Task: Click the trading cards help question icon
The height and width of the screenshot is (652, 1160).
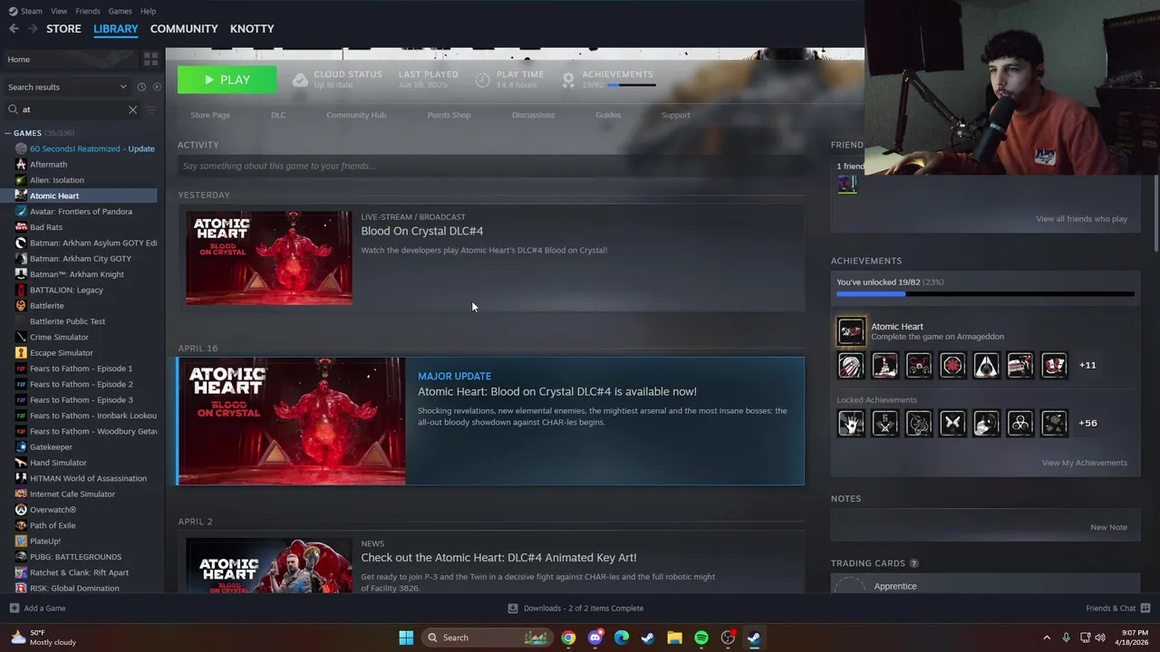Action: click(x=913, y=563)
